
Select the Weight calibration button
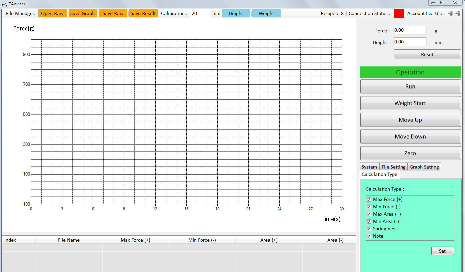coord(266,13)
